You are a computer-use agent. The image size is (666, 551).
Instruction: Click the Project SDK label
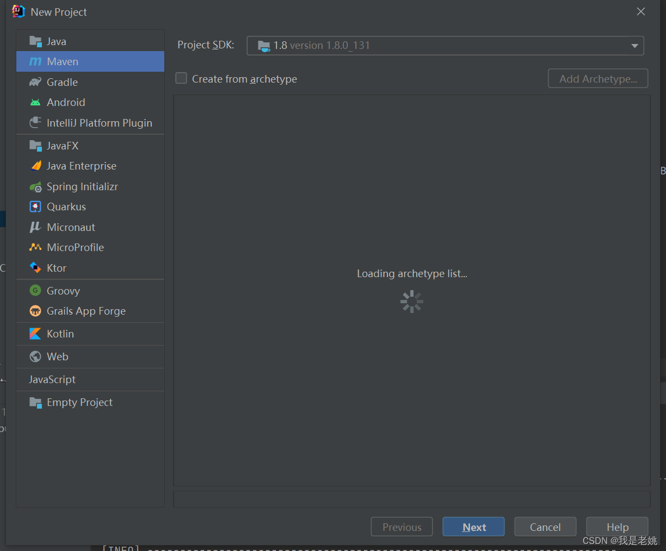[206, 45]
